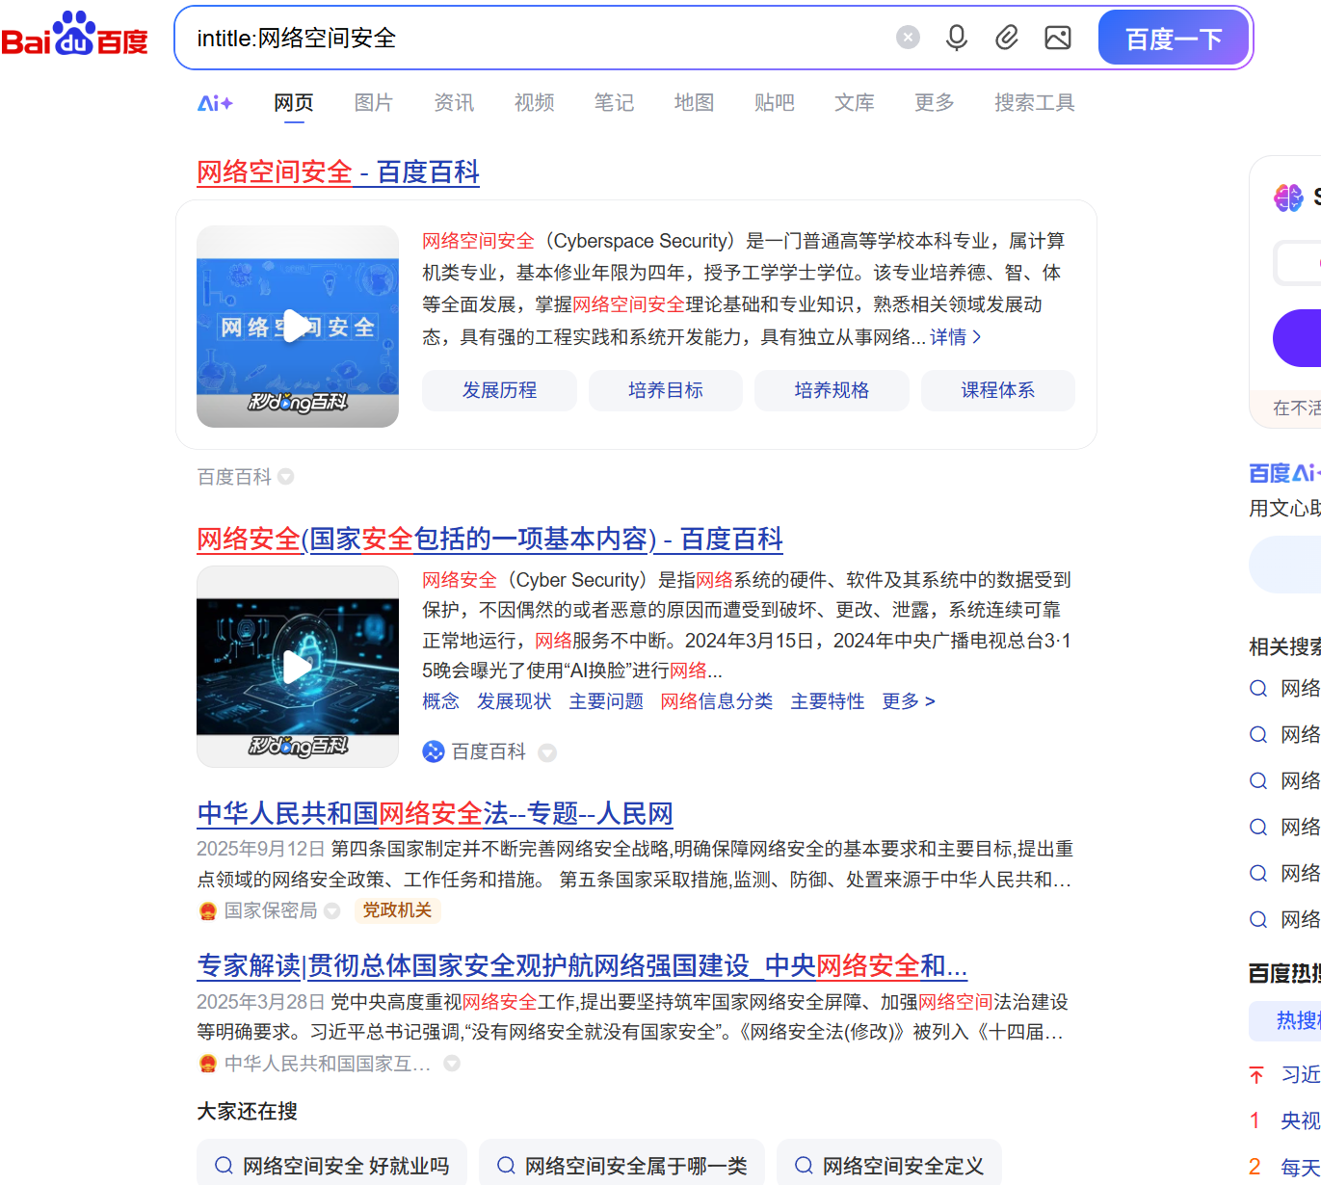1321x1185 pixels.
Task: Open 网络空间安全 - 百度百科 result
Action: click(338, 172)
